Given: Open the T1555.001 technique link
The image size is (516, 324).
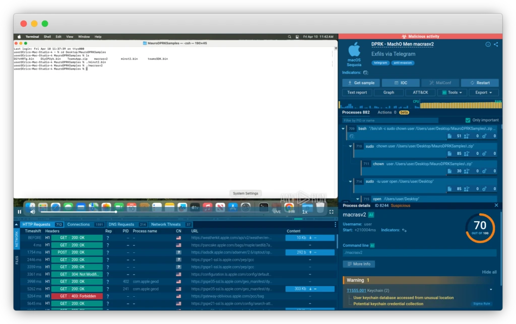Looking at the screenshot, I should pos(356,290).
